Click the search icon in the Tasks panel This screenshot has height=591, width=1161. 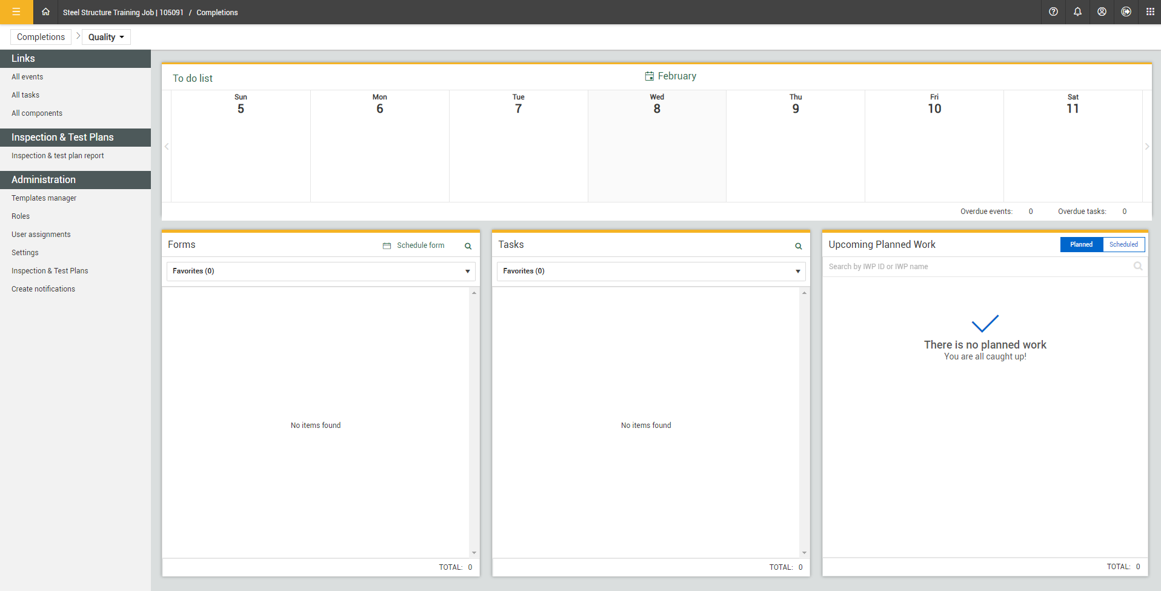pyautogui.click(x=797, y=246)
